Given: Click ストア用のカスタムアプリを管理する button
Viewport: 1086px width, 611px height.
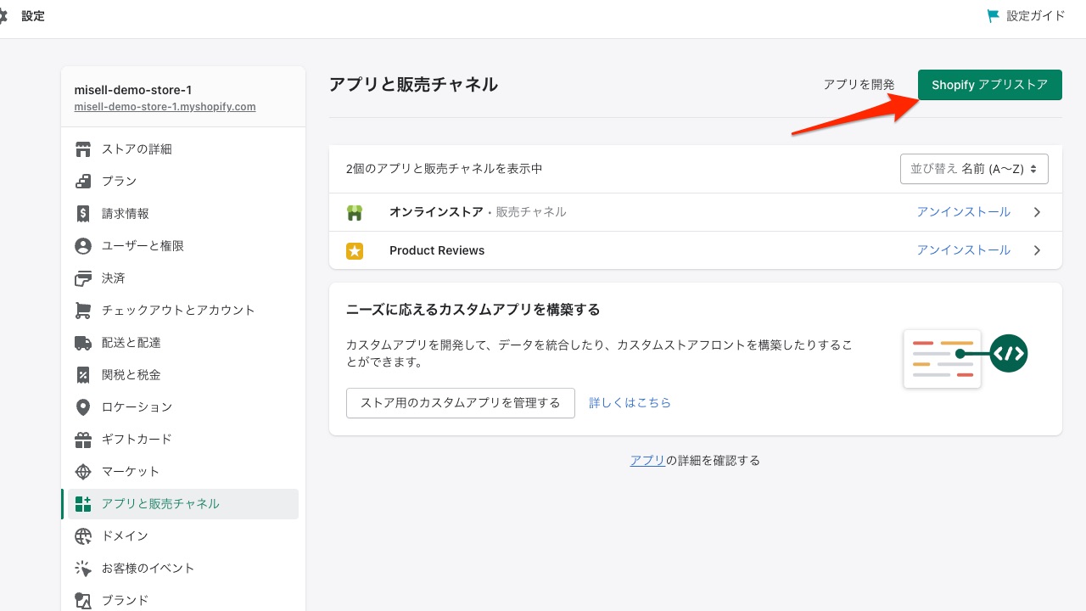Looking at the screenshot, I should click(x=461, y=403).
